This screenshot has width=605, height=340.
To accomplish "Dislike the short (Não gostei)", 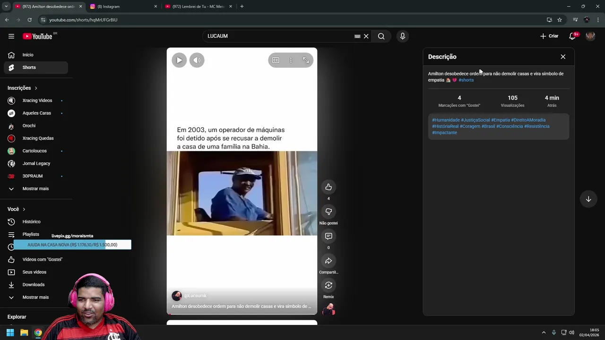I will click(328, 212).
